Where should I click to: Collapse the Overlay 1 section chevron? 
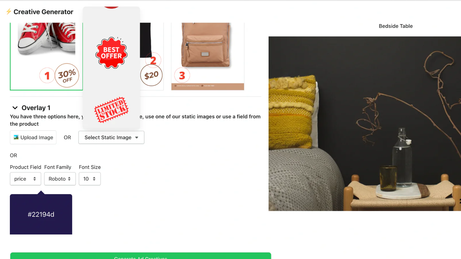pyautogui.click(x=15, y=108)
